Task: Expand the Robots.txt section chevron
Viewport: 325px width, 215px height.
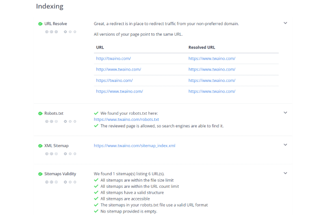Action: (x=286, y=112)
